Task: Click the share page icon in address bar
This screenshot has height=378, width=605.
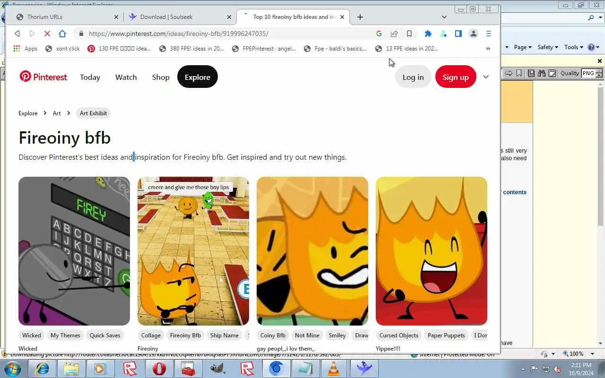Action: [x=394, y=34]
